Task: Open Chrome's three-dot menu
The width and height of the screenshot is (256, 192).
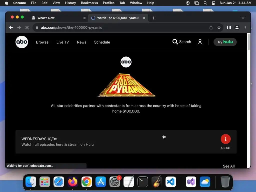Action: (x=245, y=27)
